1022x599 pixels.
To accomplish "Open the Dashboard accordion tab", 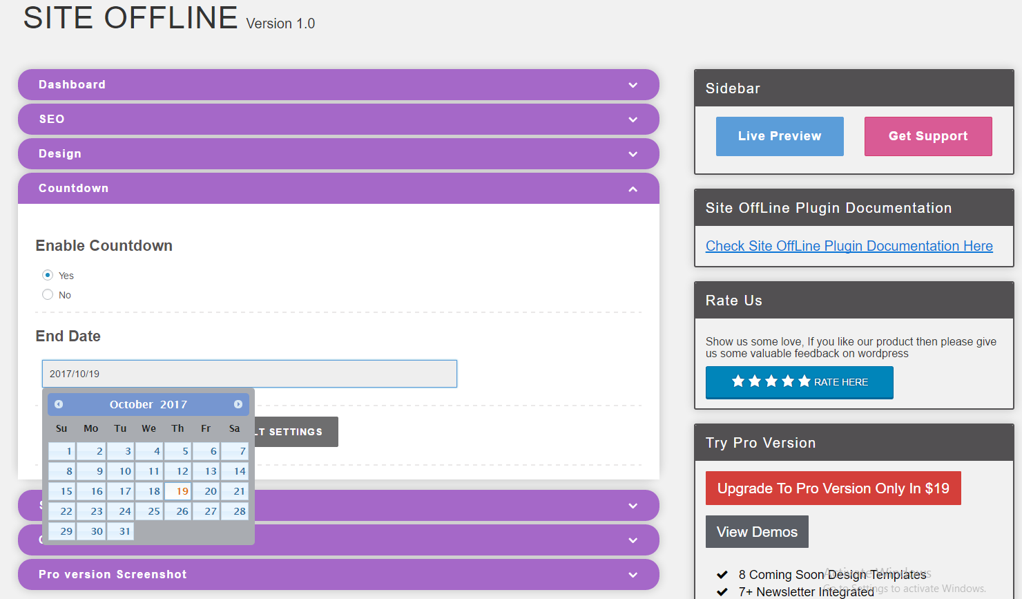I will 338,84.
